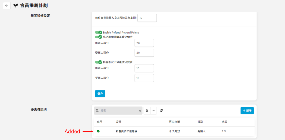Click the sprout icon beside page title
The image size is (285, 140).
(x=16, y=6)
